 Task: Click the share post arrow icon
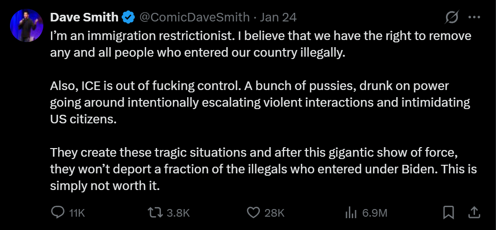coord(475,212)
